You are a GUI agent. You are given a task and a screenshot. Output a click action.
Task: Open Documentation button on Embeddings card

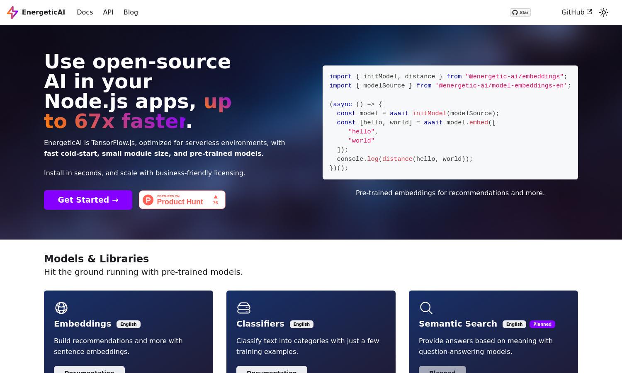[x=89, y=370]
